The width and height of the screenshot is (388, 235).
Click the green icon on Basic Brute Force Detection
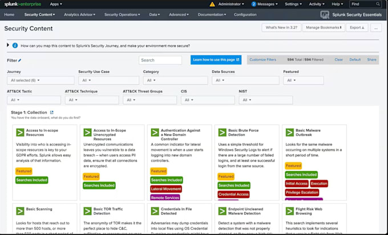click(x=222, y=132)
